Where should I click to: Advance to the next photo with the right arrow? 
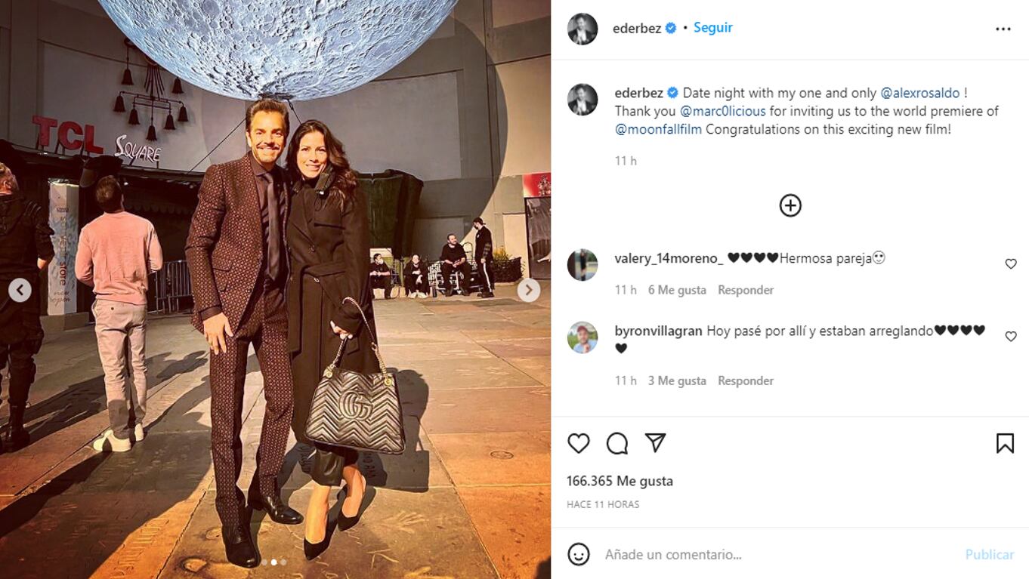528,290
